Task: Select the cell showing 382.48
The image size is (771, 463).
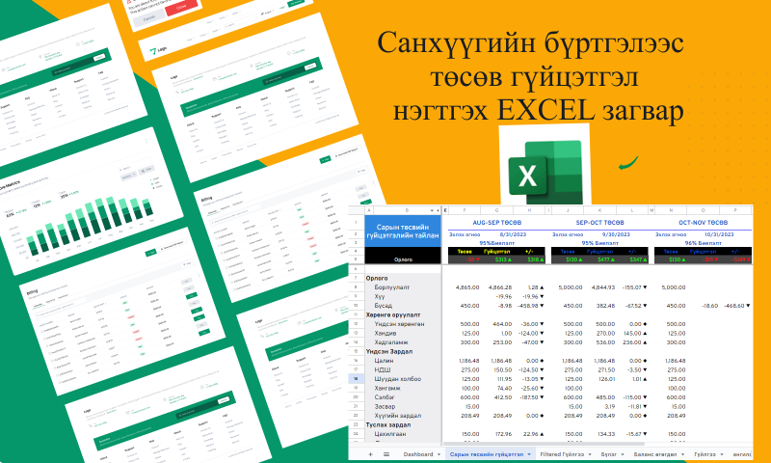Action: [605, 306]
